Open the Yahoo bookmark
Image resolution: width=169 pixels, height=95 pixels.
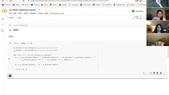click(x=16, y=5)
